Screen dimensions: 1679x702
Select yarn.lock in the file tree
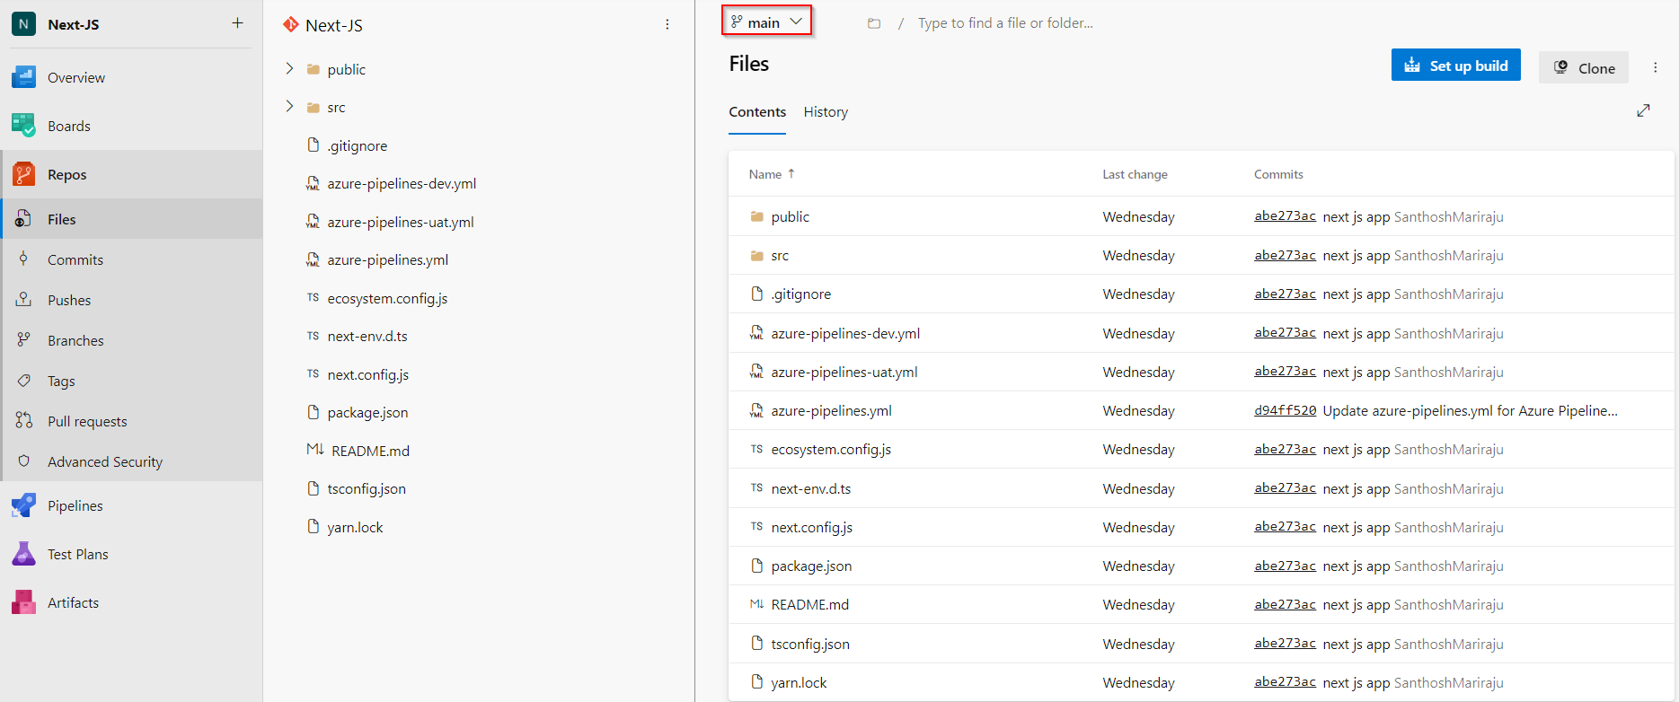click(355, 527)
